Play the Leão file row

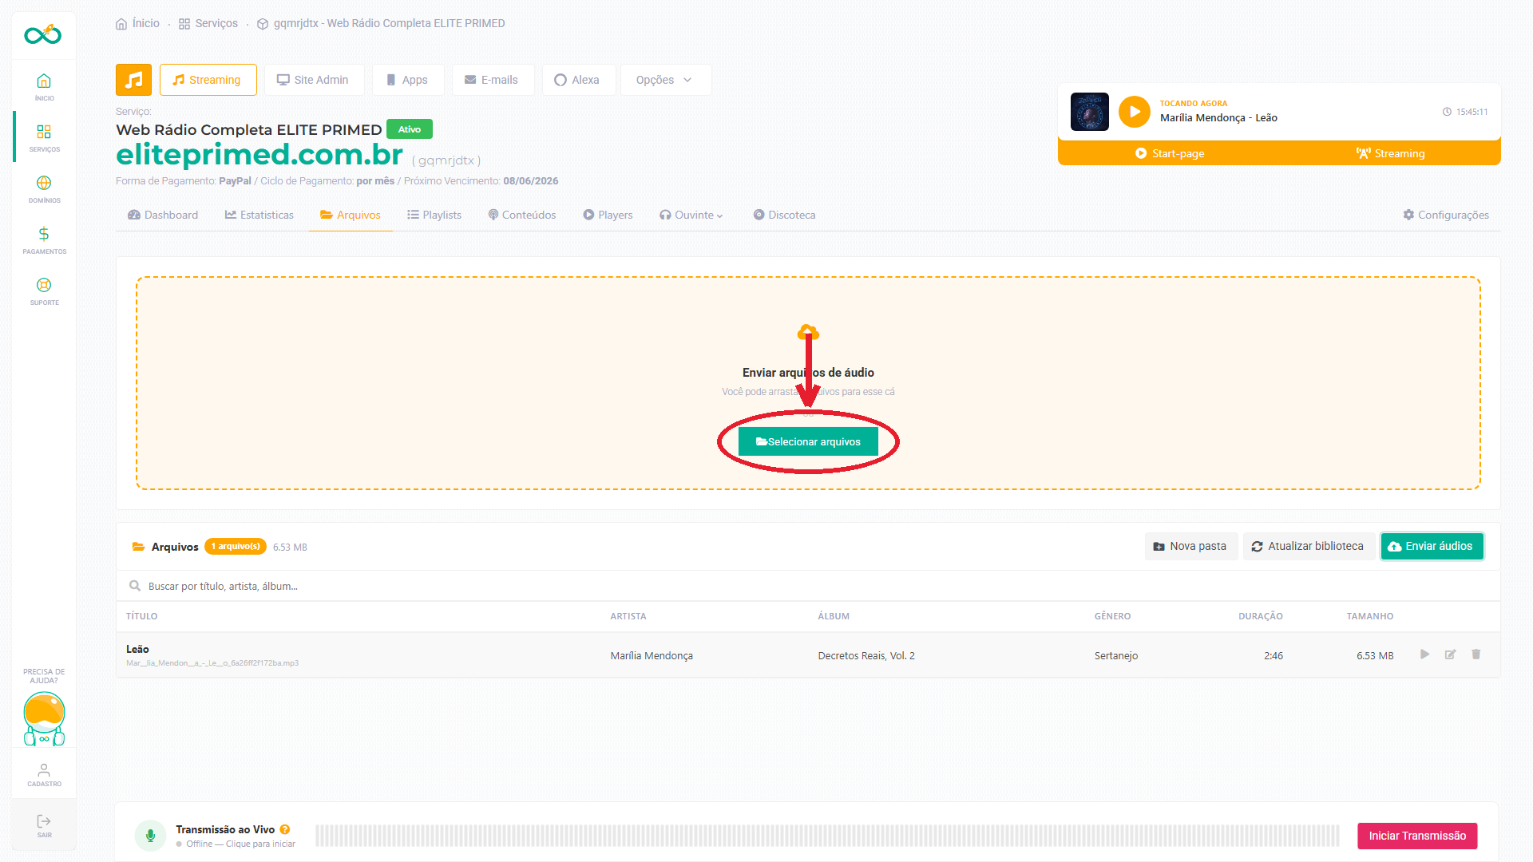coord(1424,654)
